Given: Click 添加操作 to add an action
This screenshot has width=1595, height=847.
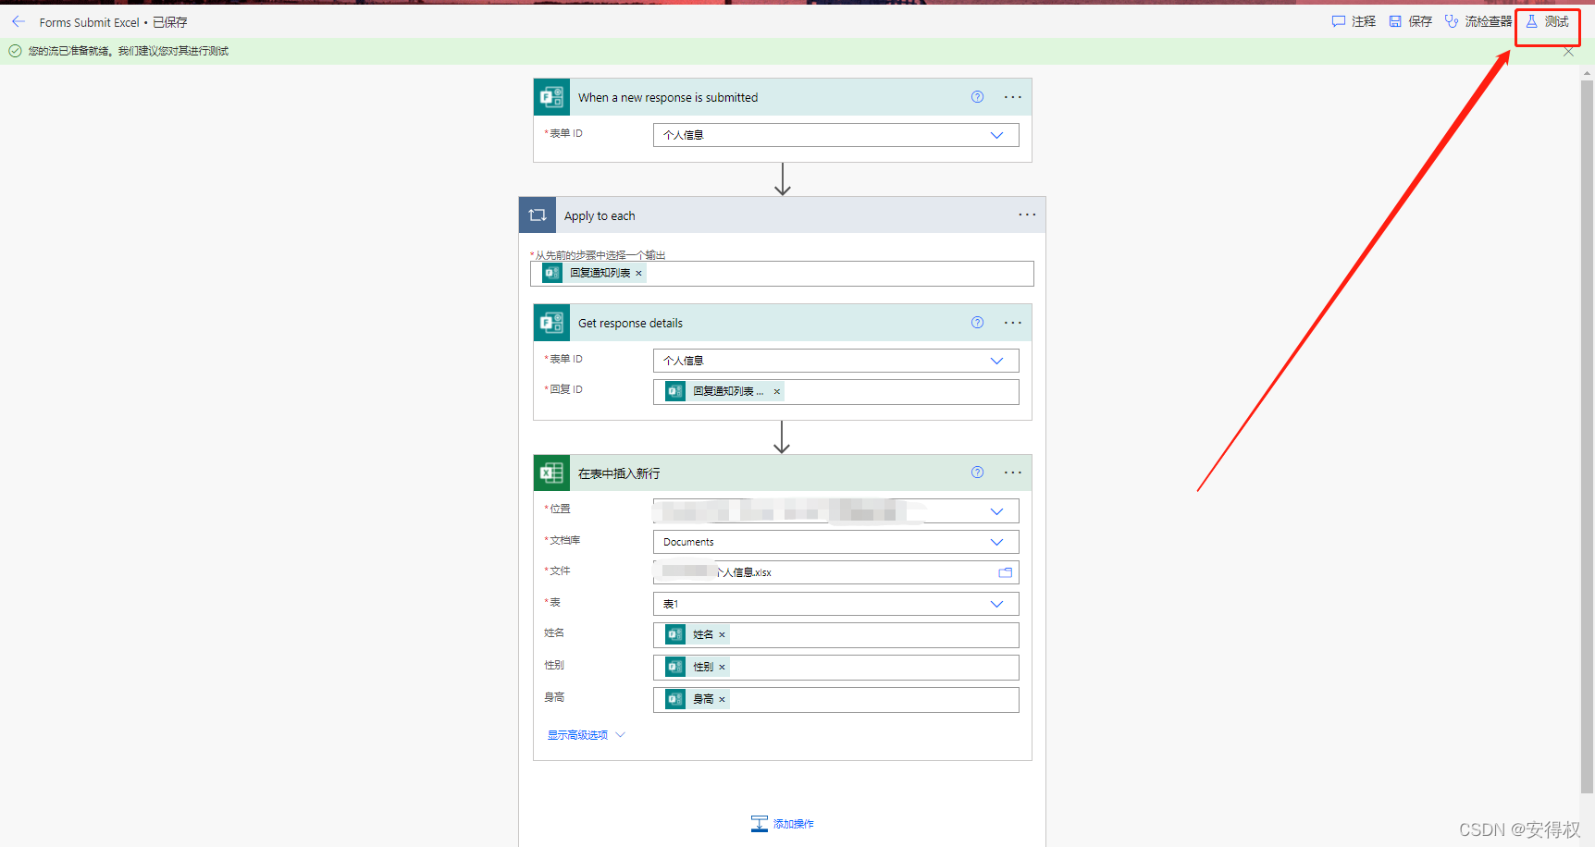Looking at the screenshot, I should coord(783,824).
